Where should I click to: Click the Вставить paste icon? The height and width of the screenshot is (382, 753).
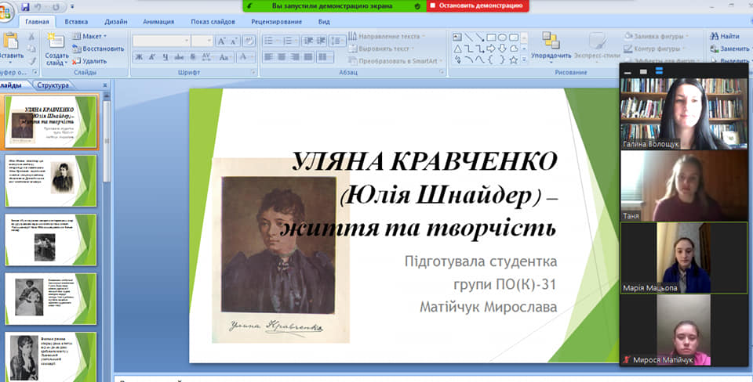10,41
